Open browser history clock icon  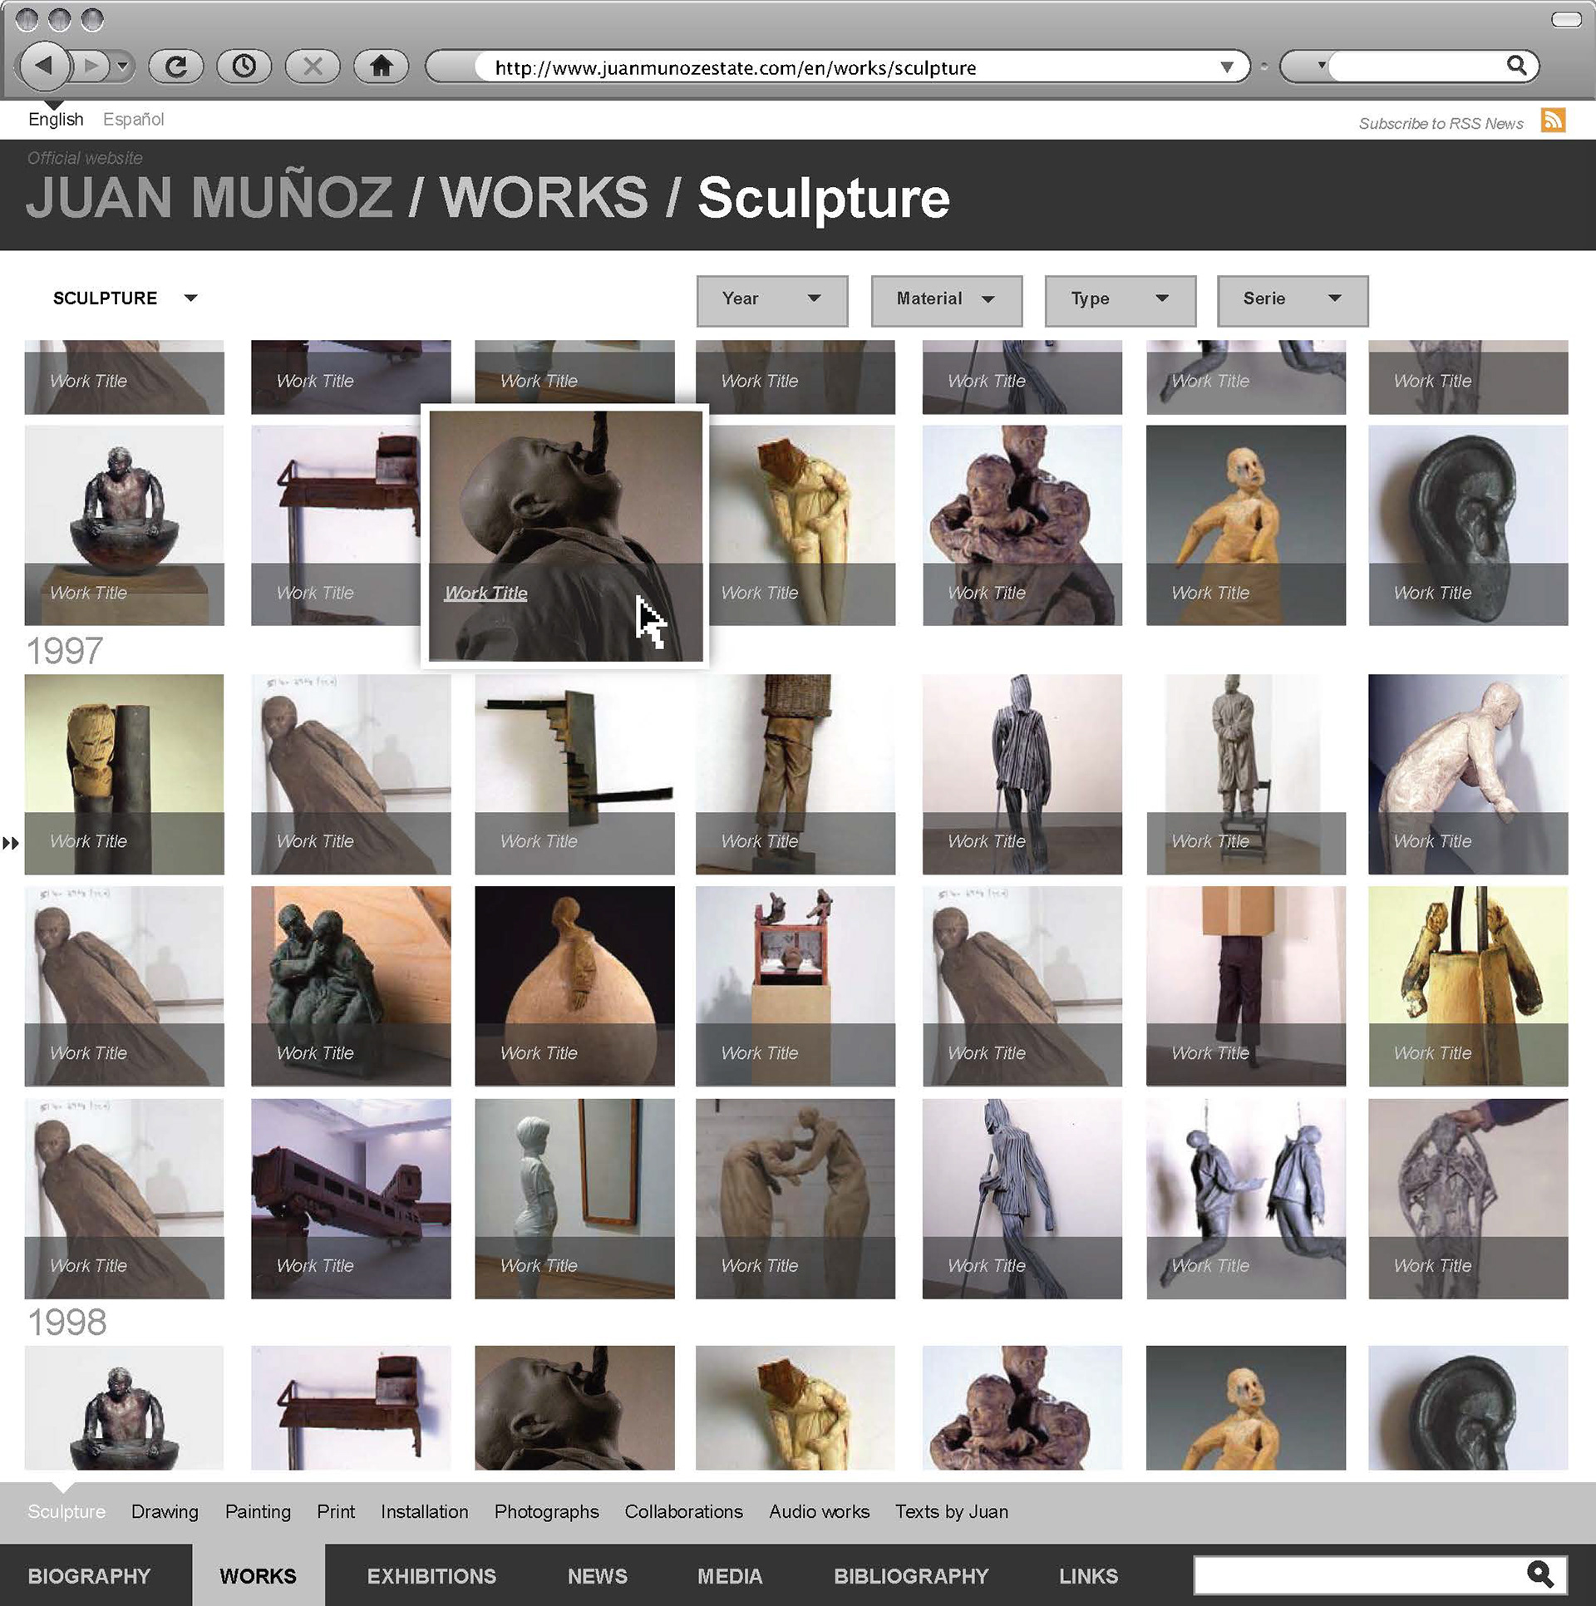point(244,67)
